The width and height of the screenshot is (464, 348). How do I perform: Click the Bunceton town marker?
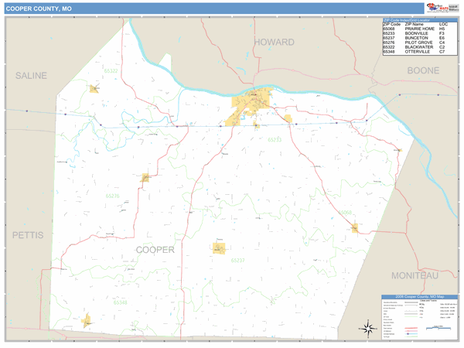click(219, 248)
